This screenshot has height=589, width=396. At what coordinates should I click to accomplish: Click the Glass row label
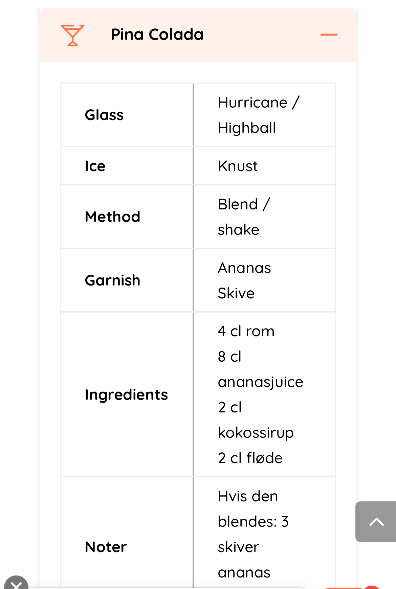click(x=104, y=115)
